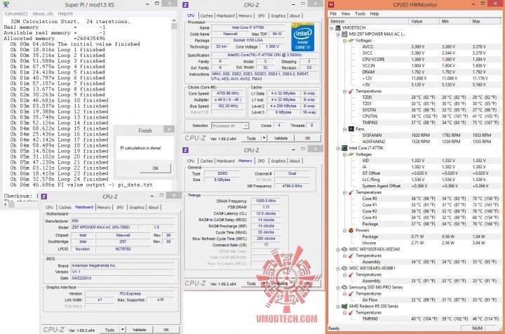
Task: Open the Processor #1 selection dropdown
Action: (x=245, y=126)
